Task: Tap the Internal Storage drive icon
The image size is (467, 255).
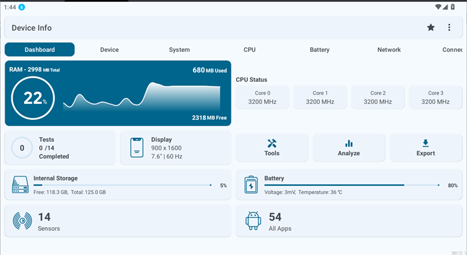Action: click(20, 184)
